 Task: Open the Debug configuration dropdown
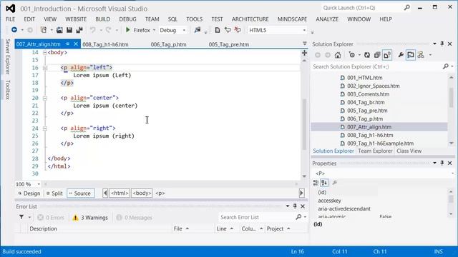click(x=184, y=30)
